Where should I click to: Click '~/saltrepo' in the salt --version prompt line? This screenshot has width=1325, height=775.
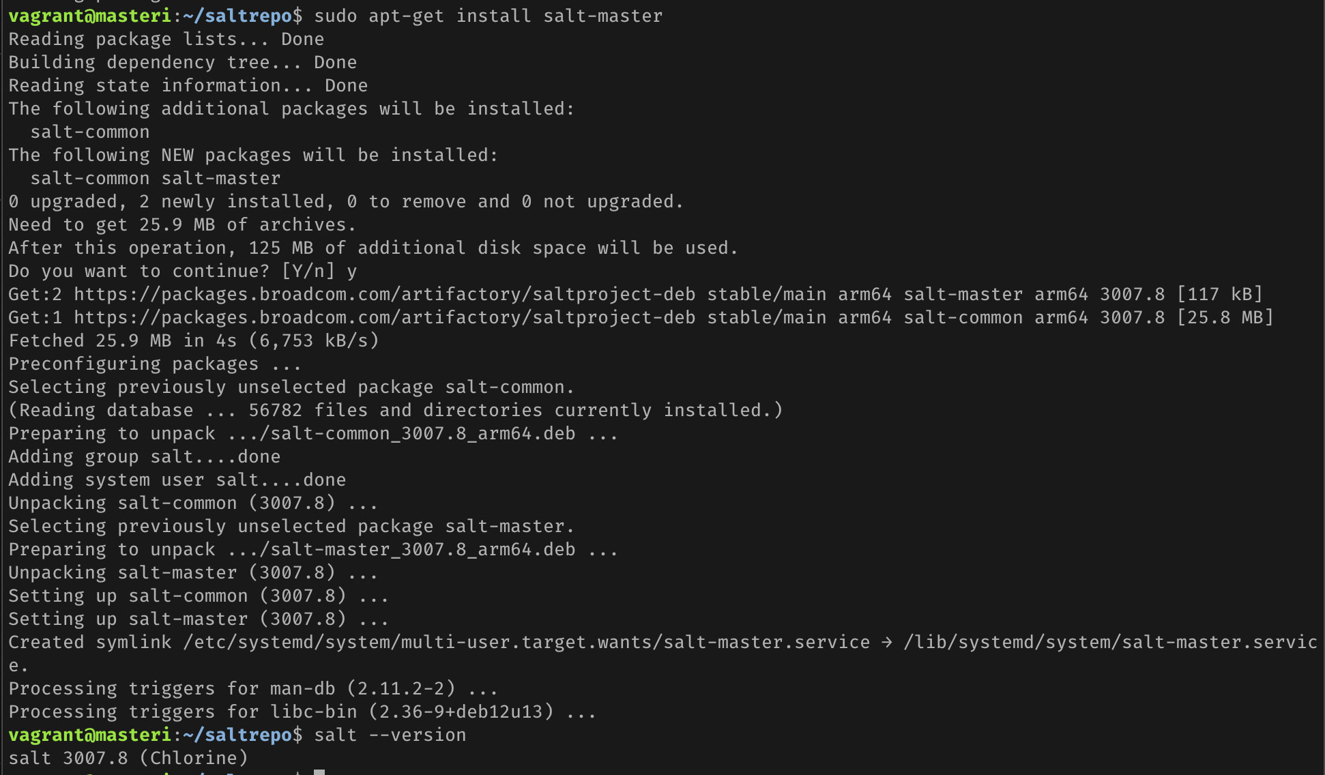pos(237,735)
